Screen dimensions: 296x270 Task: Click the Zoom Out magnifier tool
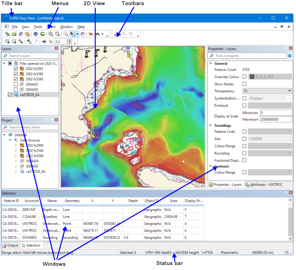coord(57,34)
